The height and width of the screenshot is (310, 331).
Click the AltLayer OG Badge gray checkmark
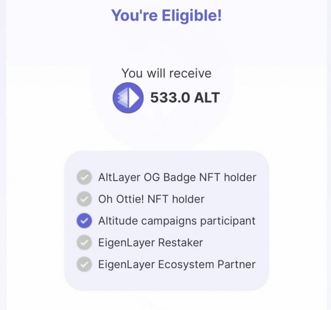(x=84, y=178)
